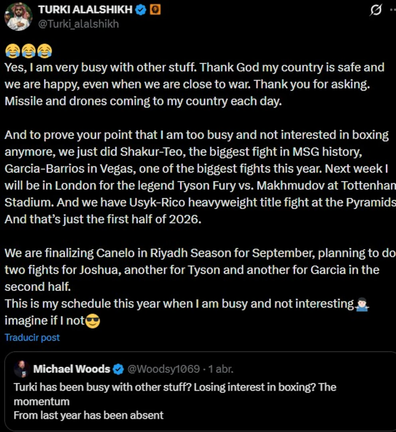Viewport: 396px width, 432px height.
Task: Click the first laughing-crying emoji
Action: click(12, 51)
